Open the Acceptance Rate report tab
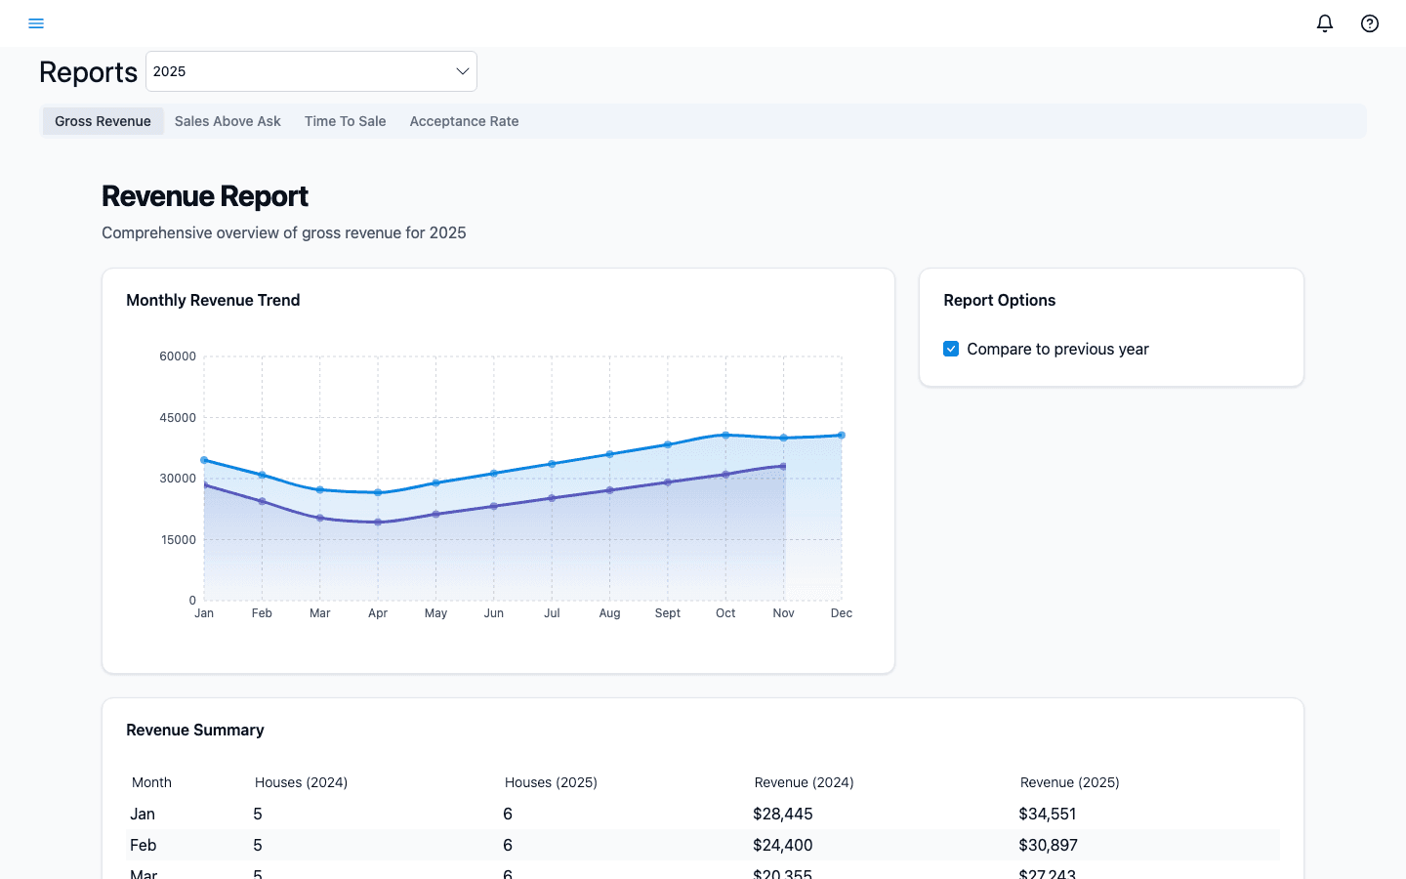 tap(464, 121)
